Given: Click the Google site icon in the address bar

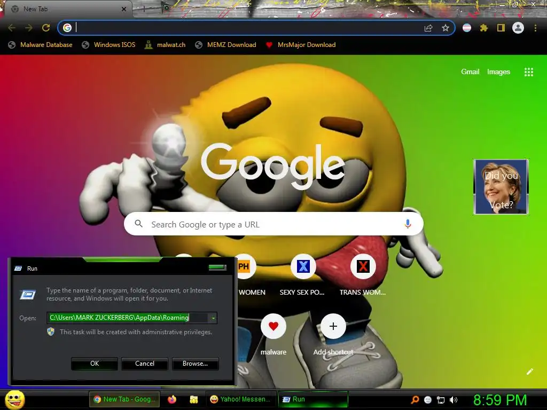Looking at the screenshot, I should (x=67, y=28).
